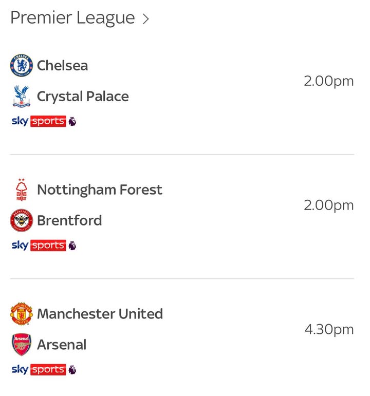Click 2.00pm kickoff time for Chelsea match

(328, 81)
